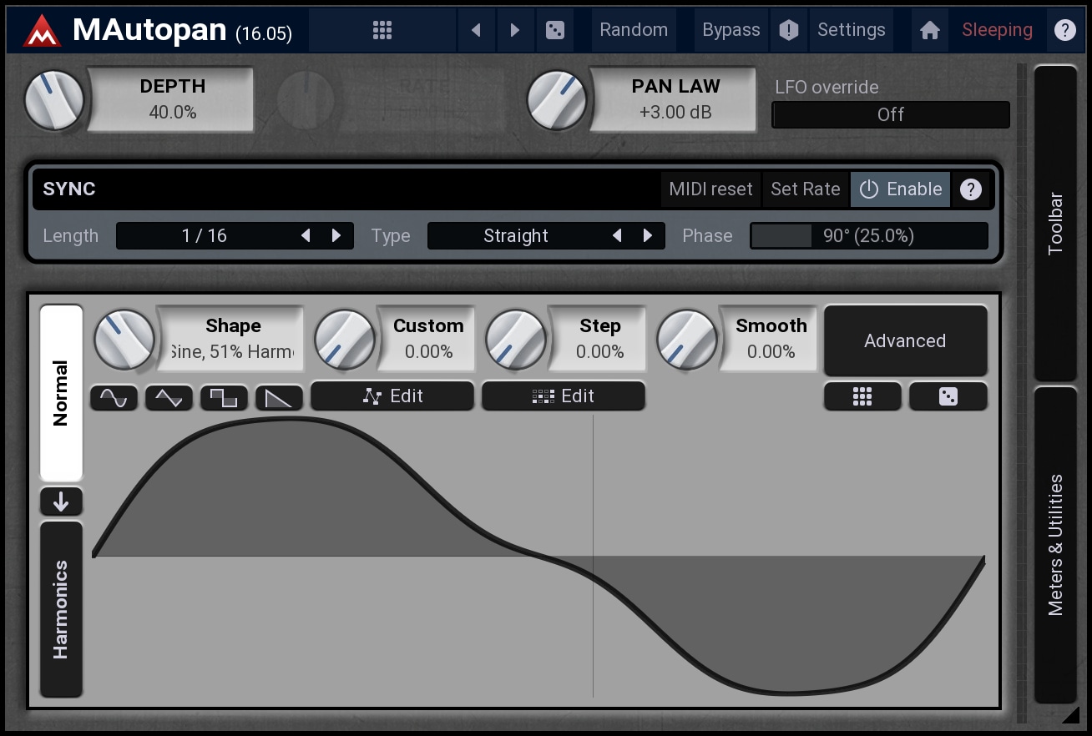This screenshot has height=736, width=1092.
Task: Click the Custom knob
Action: pos(345,340)
